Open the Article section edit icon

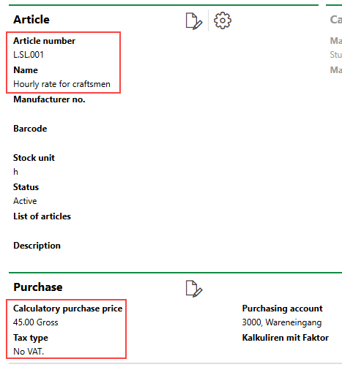tap(194, 21)
